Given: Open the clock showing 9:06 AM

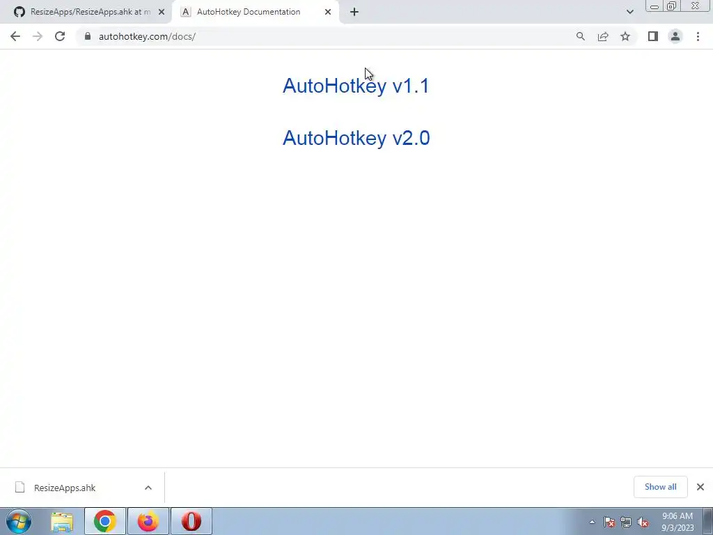Looking at the screenshot, I should click(677, 522).
